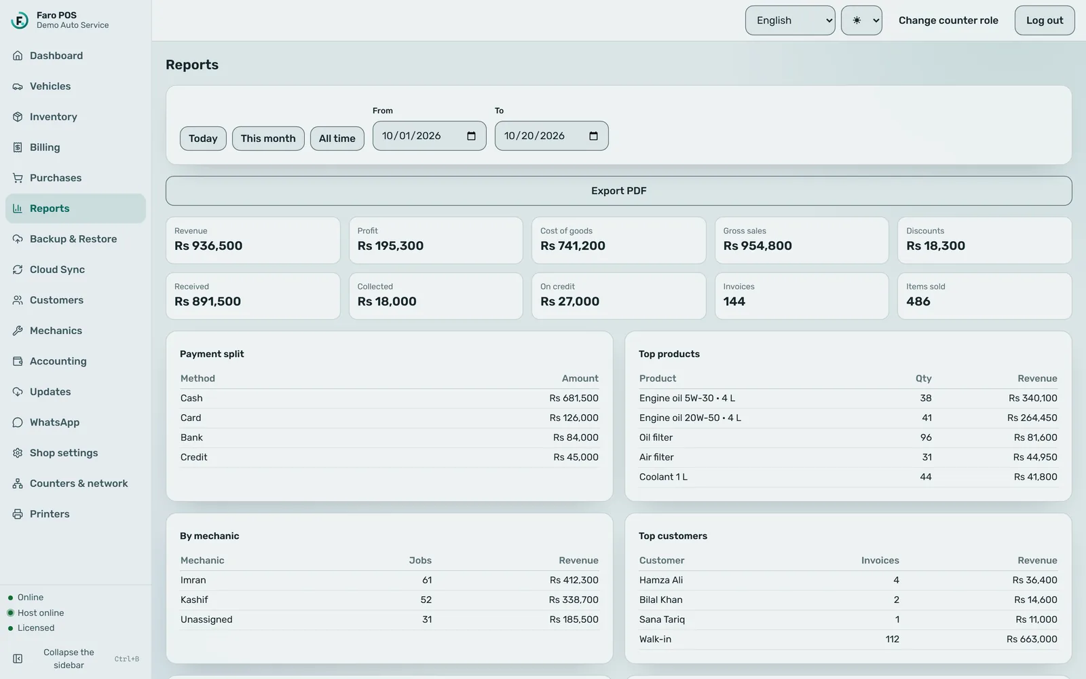The width and height of the screenshot is (1086, 679).
Task: Open the To date calendar picker
Action: 593,136
